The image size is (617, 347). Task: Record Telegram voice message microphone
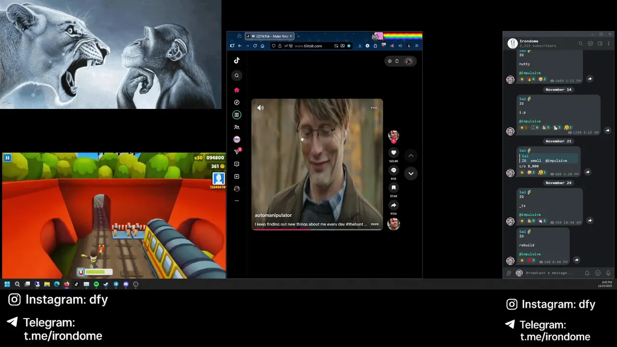[608, 273]
